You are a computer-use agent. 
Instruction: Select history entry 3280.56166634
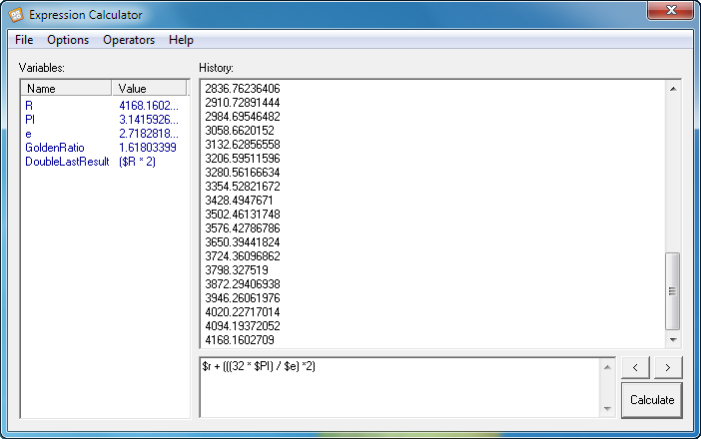click(x=243, y=172)
